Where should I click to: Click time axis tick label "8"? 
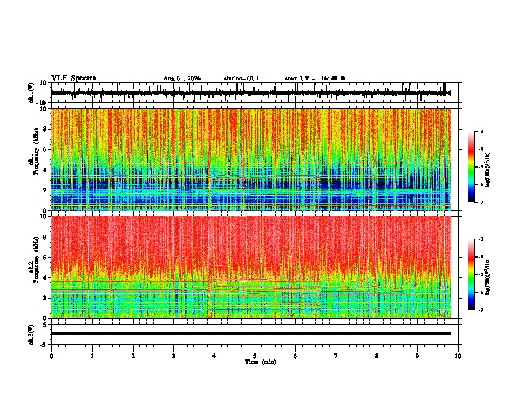point(377,356)
